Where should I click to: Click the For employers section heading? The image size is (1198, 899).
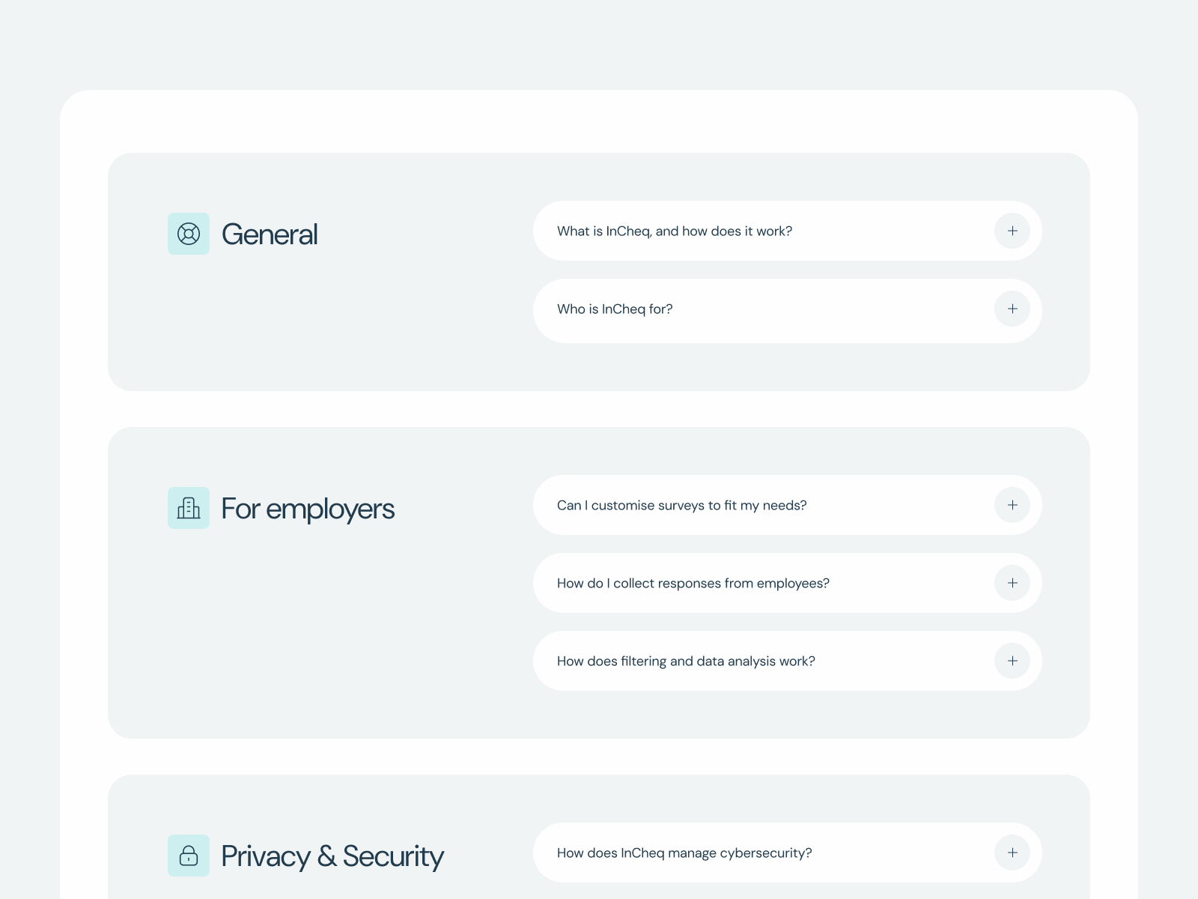[308, 509]
